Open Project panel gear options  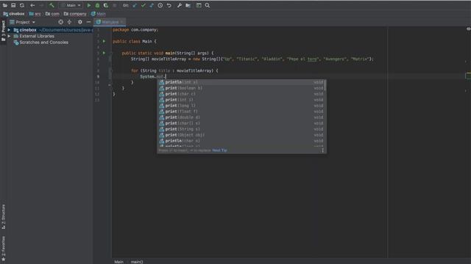click(80, 22)
